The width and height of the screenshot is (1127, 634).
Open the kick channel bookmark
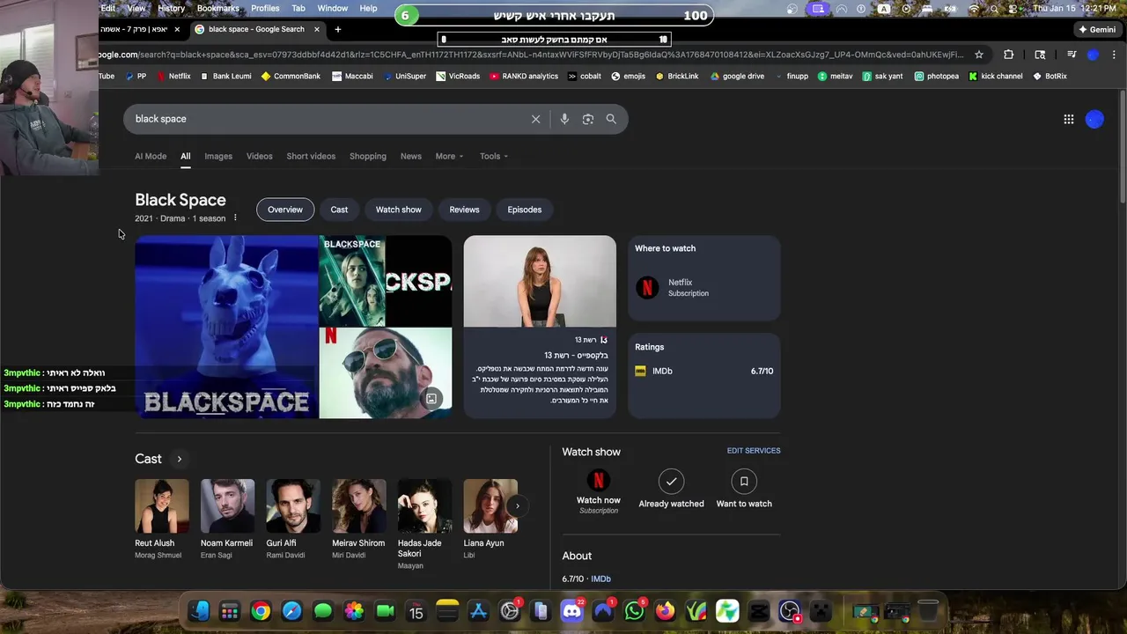click(996, 77)
